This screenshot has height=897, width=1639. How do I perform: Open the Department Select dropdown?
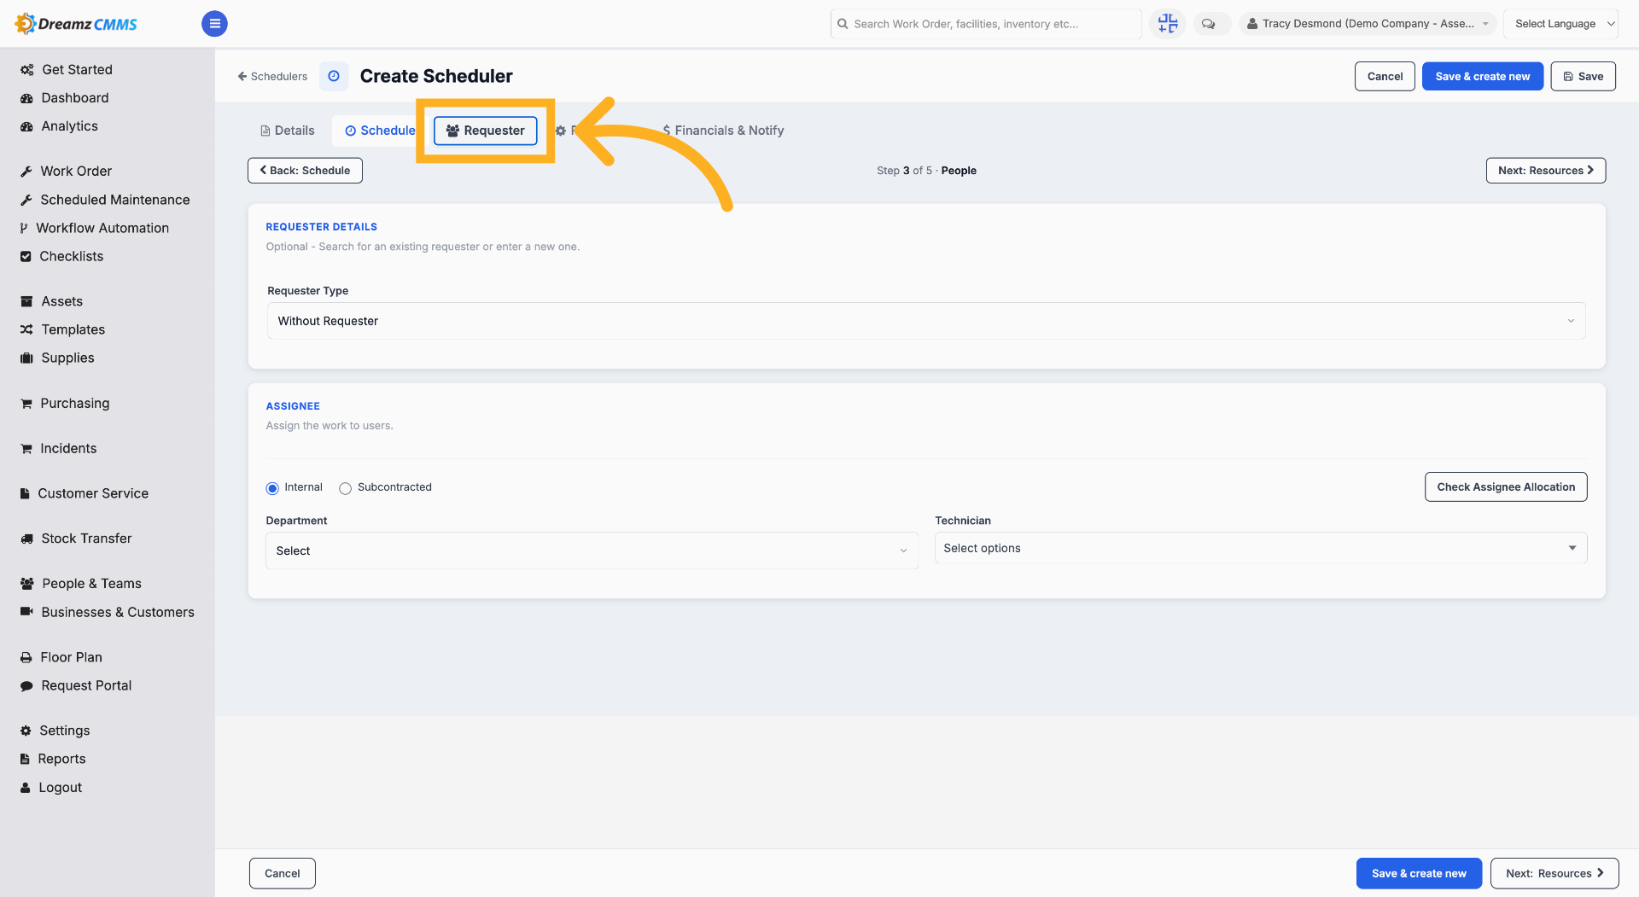592,550
